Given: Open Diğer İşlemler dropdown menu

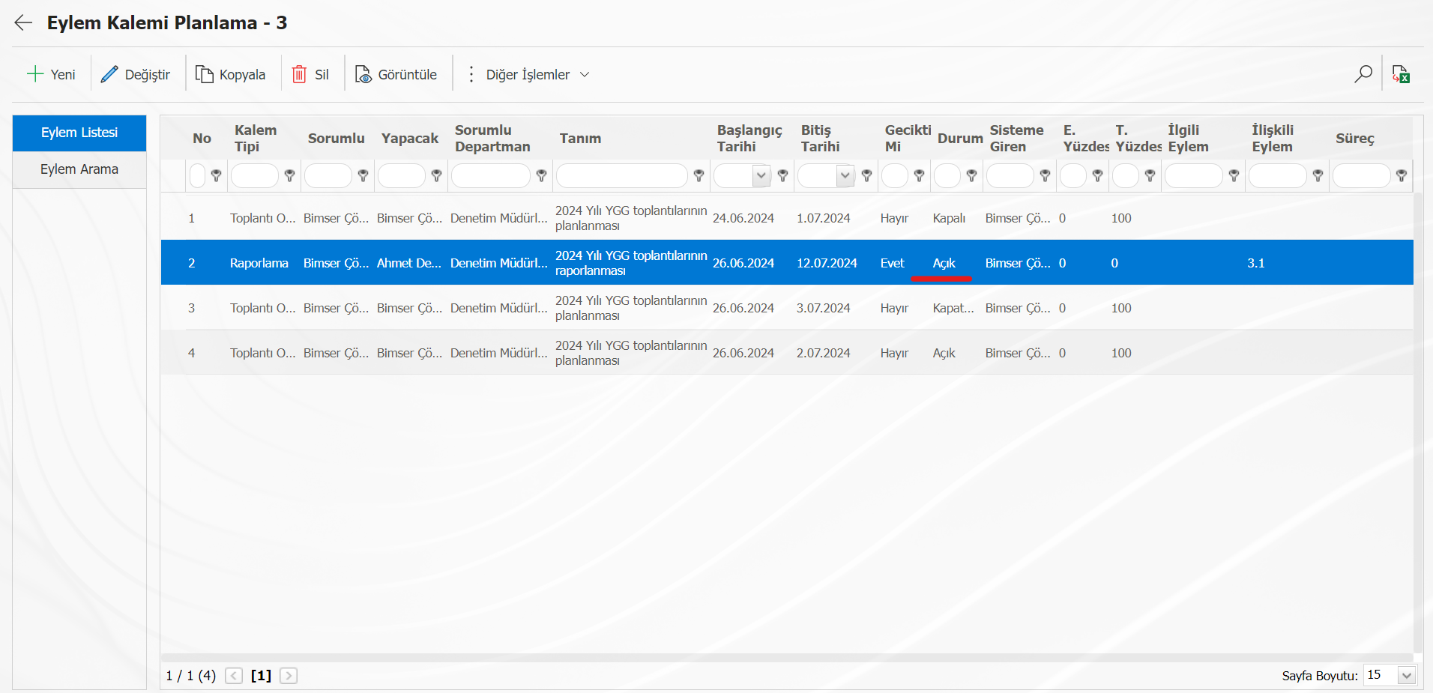Looking at the screenshot, I should pos(528,74).
